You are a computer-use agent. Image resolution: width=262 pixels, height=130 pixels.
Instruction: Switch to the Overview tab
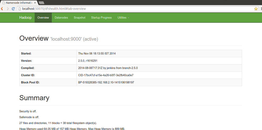pos(43,18)
